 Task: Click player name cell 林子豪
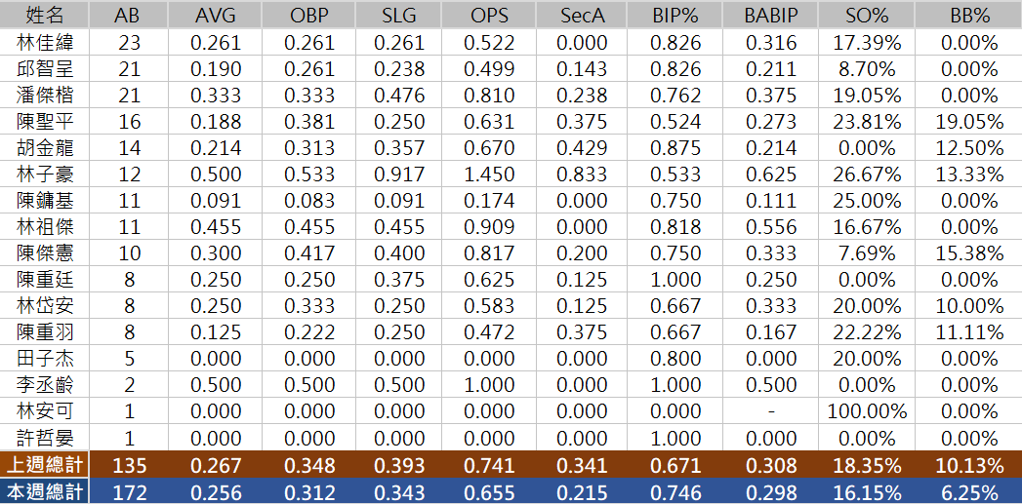[x=45, y=174]
